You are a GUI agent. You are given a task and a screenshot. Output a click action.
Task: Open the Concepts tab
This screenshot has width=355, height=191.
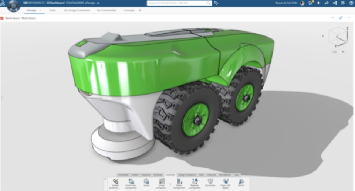pos(129,10)
